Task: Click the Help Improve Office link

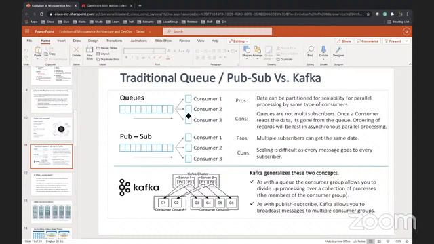Action: click(x=338, y=241)
